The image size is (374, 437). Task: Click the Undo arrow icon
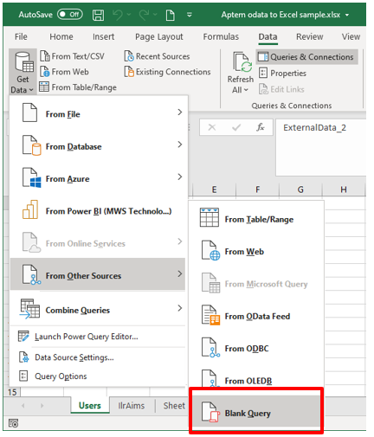[118, 15]
